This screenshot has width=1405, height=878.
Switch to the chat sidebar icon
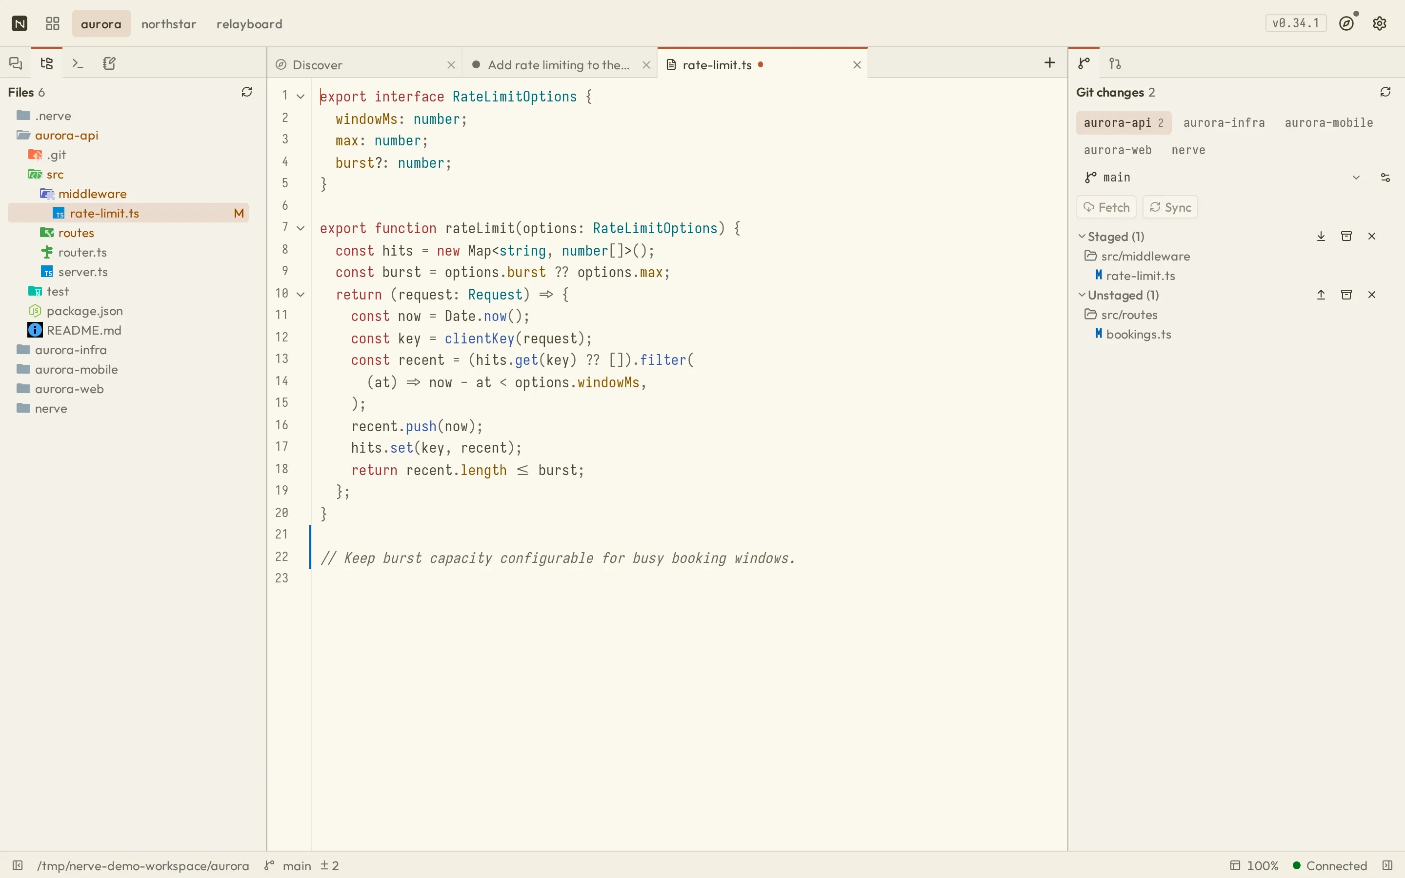(x=16, y=63)
